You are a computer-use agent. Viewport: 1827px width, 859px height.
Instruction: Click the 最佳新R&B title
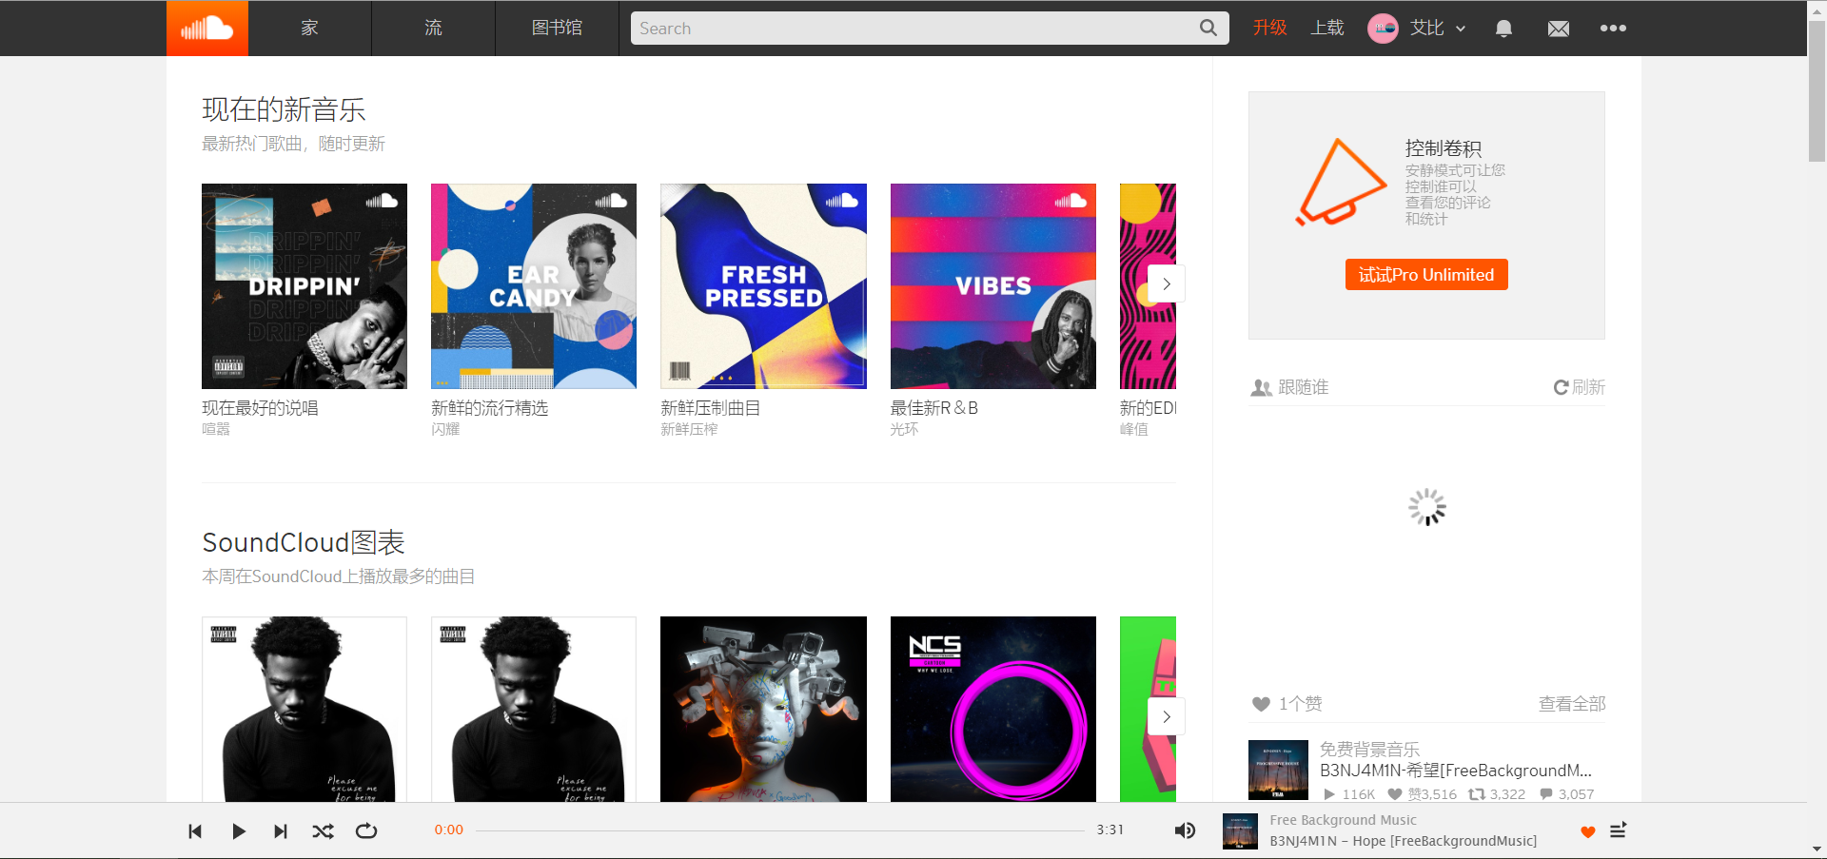(933, 408)
